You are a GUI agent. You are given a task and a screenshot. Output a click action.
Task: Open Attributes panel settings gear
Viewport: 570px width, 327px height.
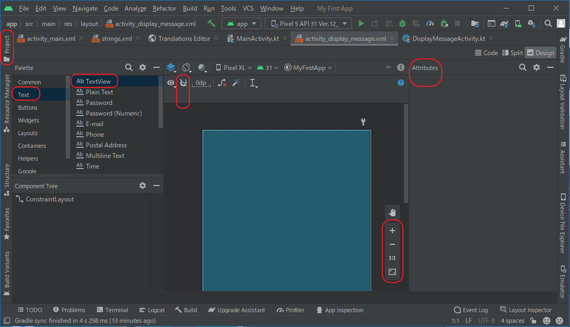pos(537,68)
